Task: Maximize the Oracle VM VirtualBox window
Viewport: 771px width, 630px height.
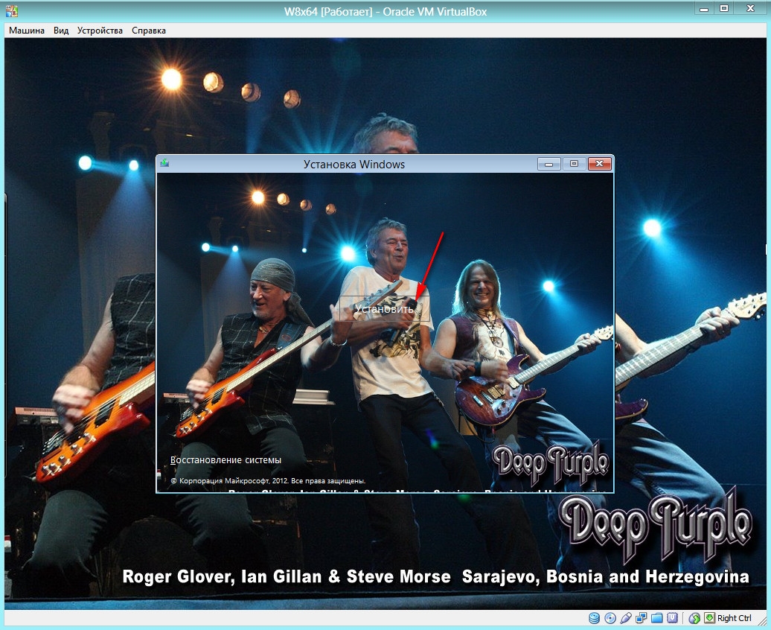Action: 724,9
